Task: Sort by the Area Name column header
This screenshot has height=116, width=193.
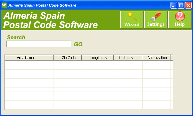Action: pyautogui.click(x=29, y=58)
